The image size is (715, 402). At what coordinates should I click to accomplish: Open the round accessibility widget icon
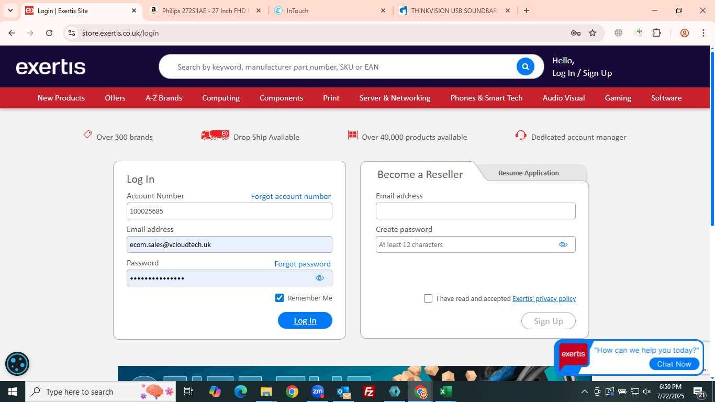click(x=17, y=364)
